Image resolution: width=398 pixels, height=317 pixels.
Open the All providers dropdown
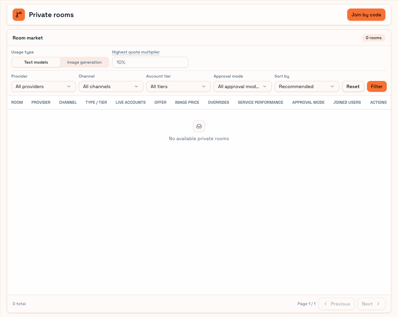point(44,86)
